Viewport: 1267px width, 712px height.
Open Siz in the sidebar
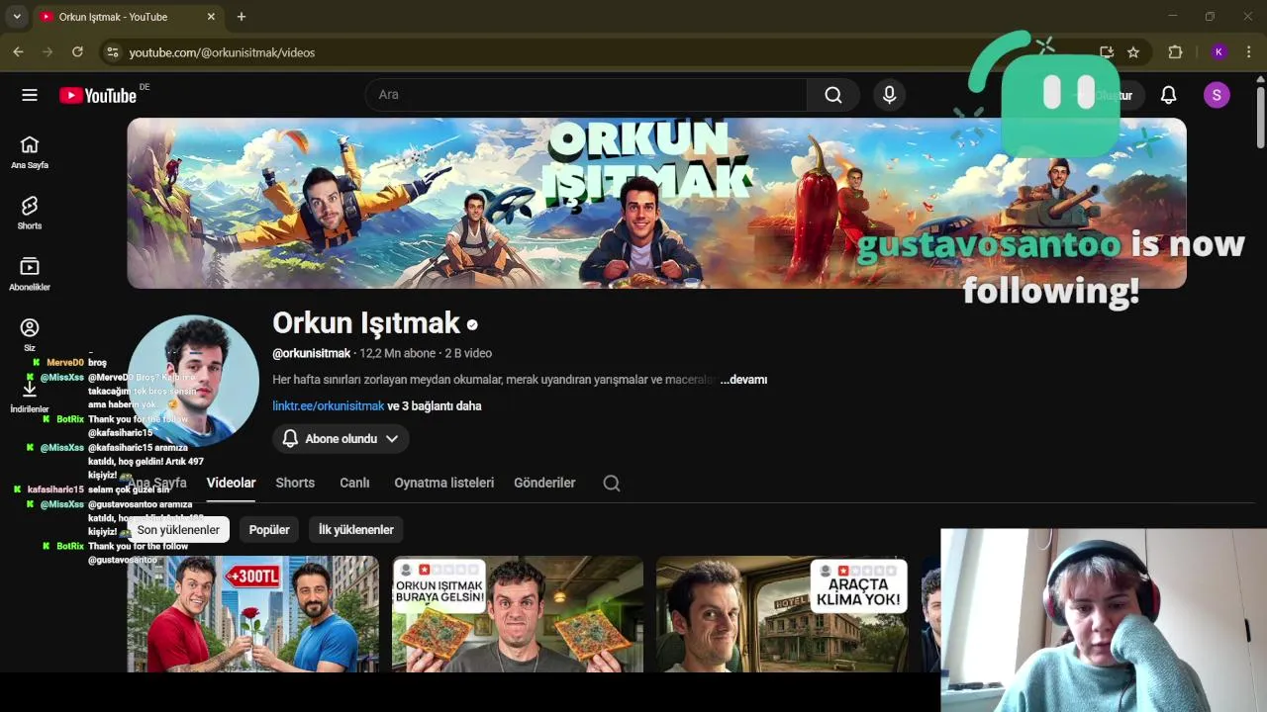tap(30, 335)
